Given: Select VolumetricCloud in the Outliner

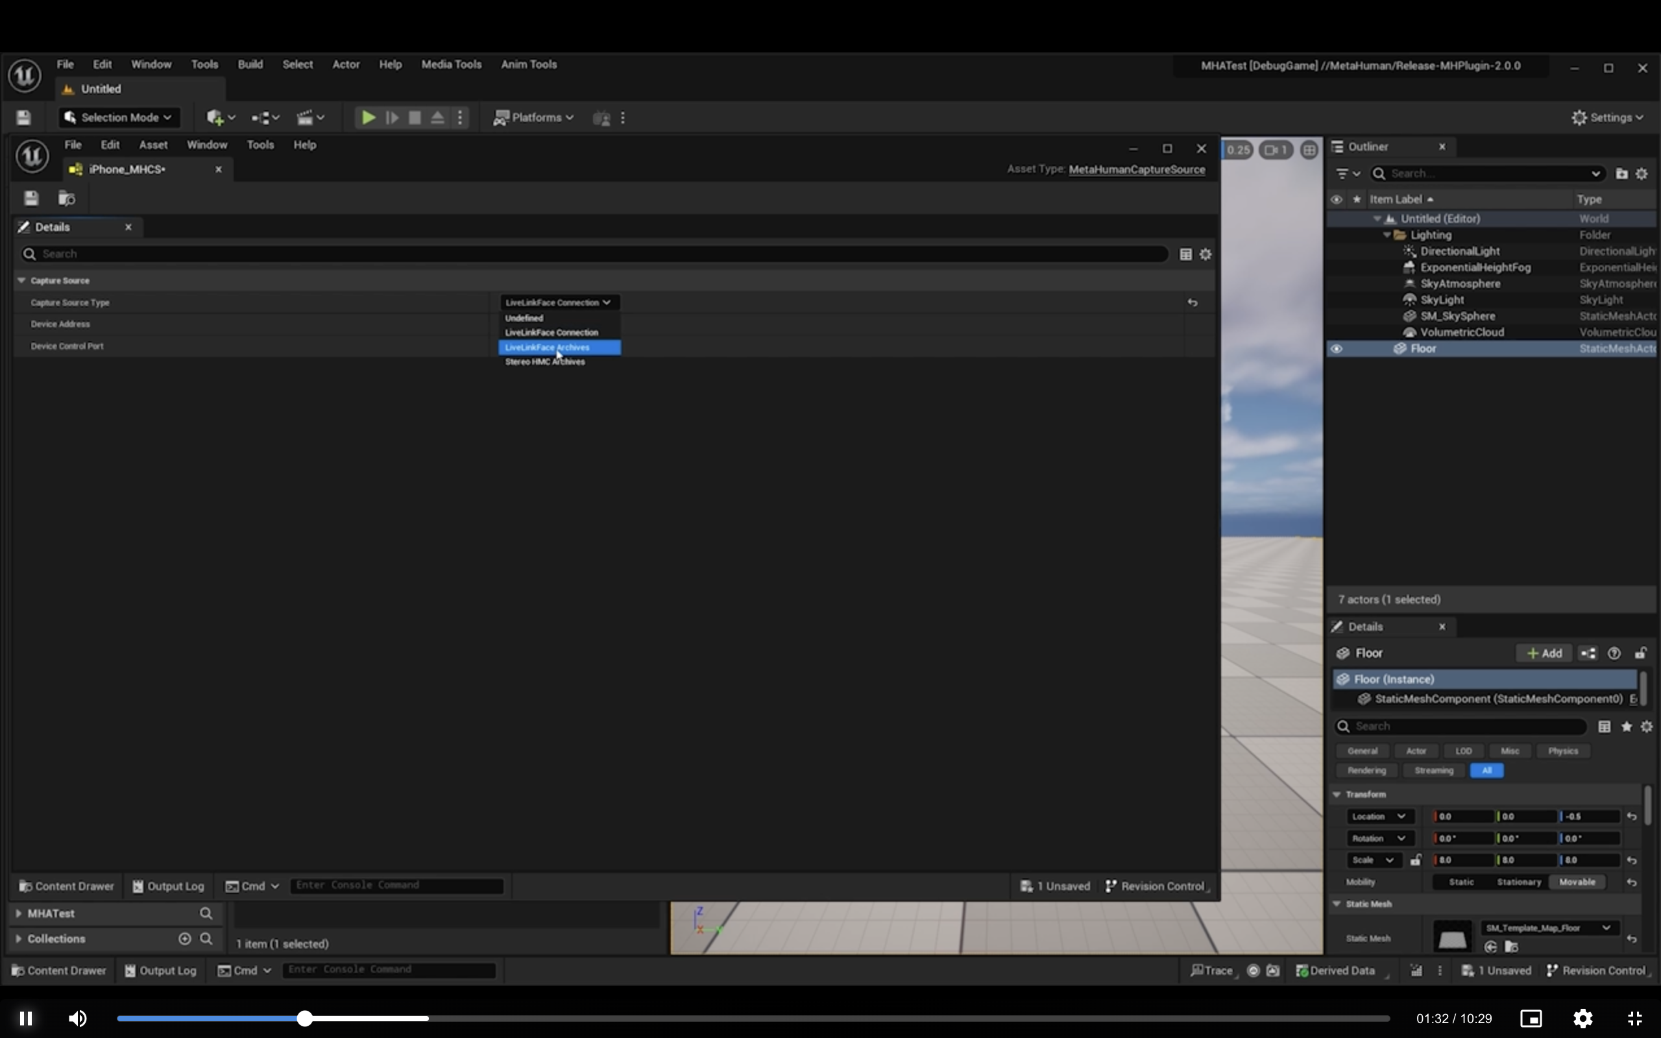Looking at the screenshot, I should point(1462,332).
